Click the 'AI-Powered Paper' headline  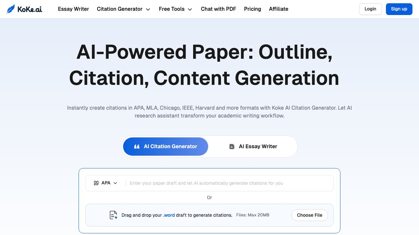tap(204, 65)
